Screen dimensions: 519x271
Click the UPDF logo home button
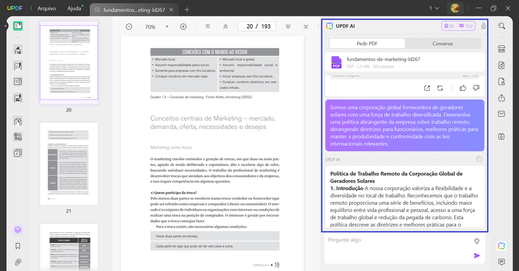(x=14, y=8)
